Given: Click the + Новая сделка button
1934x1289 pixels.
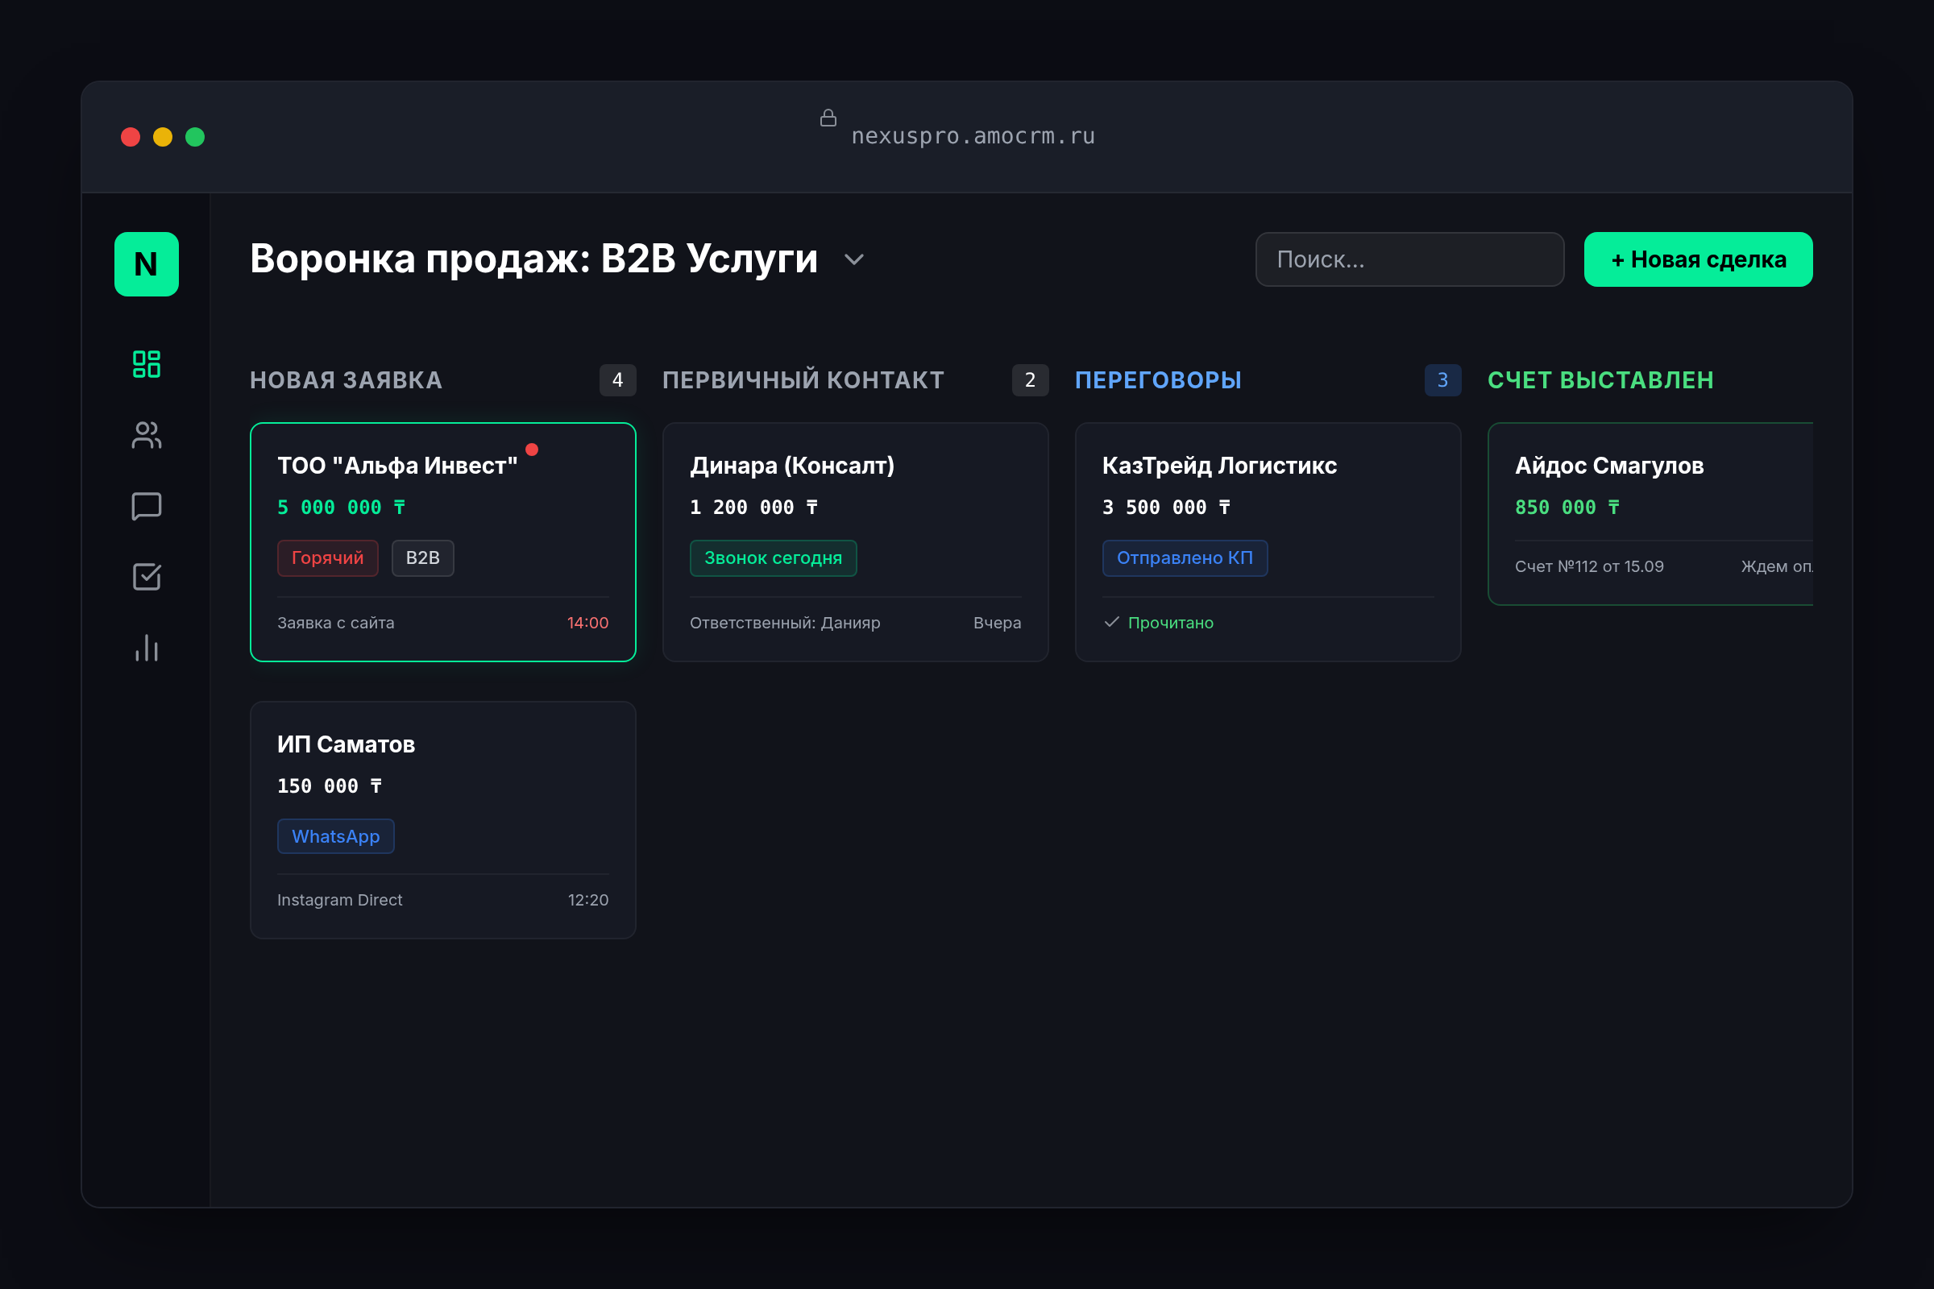Looking at the screenshot, I should (1698, 259).
